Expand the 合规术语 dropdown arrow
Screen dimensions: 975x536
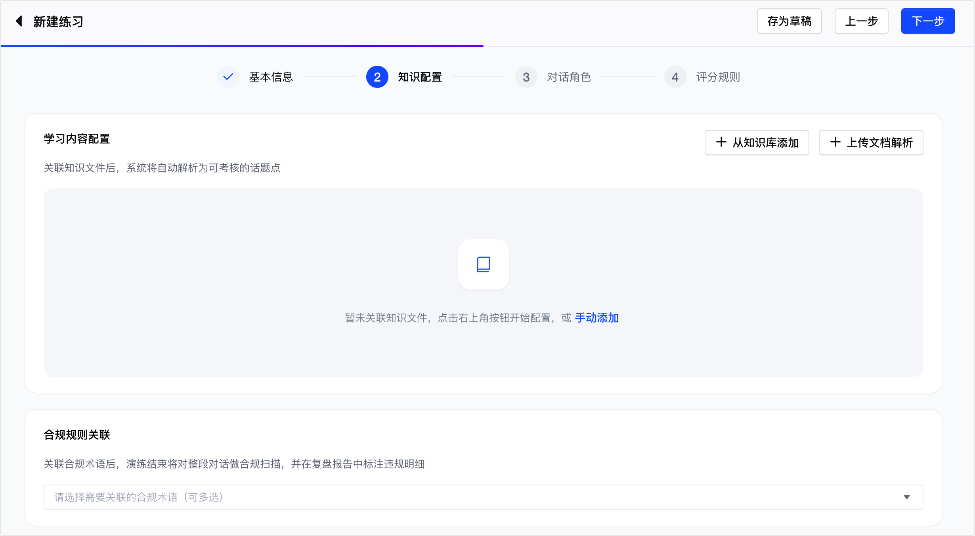(x=907, y=497)
